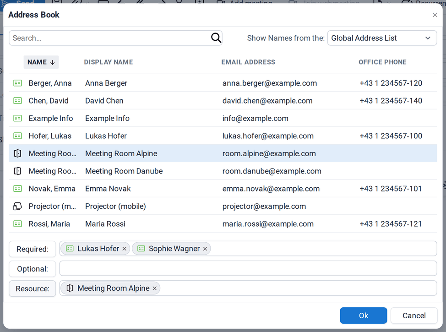This screenshot has width=446, height=332.
Task: Sort by DISPLAY NAME column header
Action: [x=109, y=62]
